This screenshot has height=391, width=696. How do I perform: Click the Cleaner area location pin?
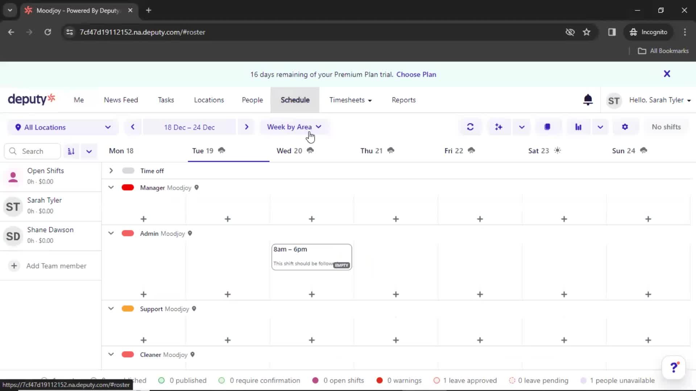[x=192, y=355]
